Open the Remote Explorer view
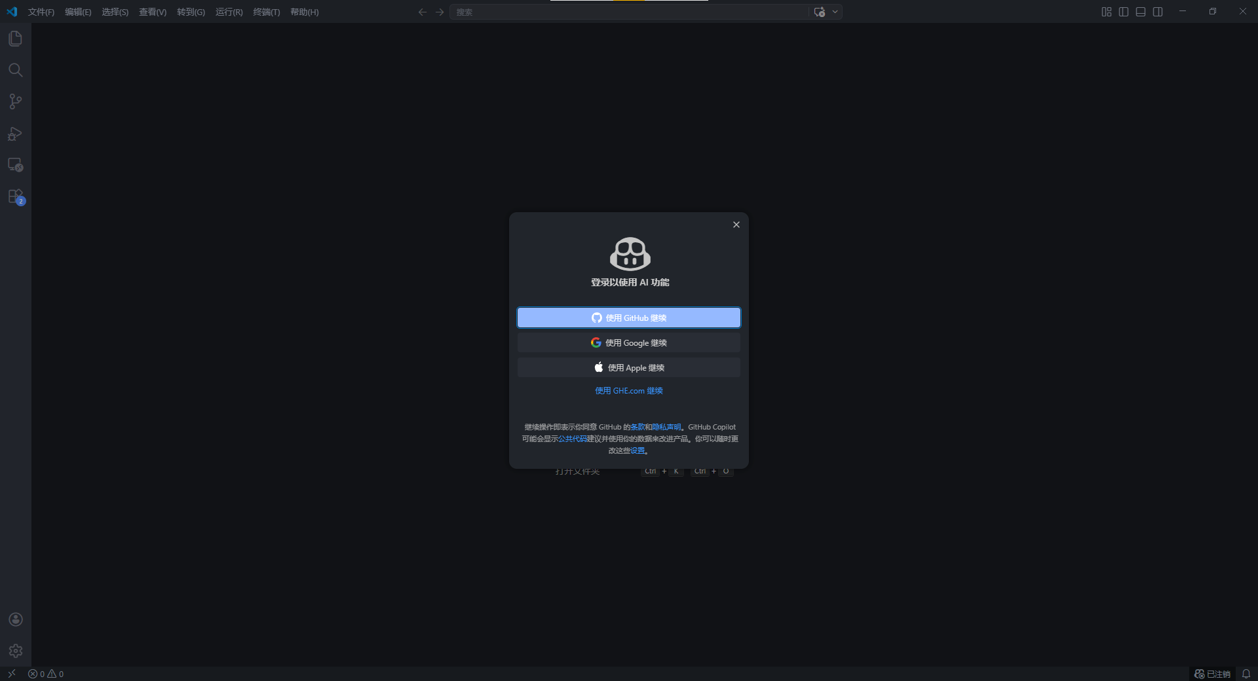 16,165
